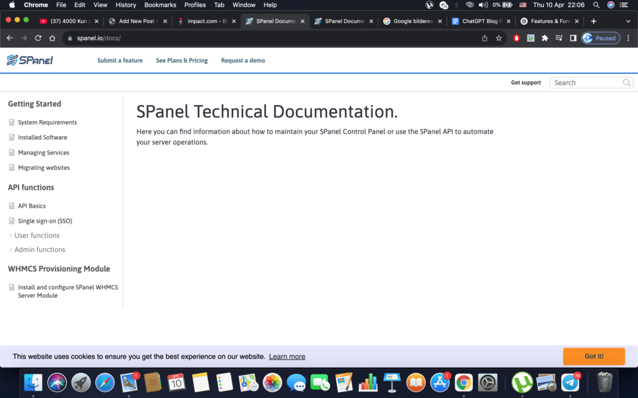Open System Preferences from the dock
Image resolution: width=638 pixels, height=398 pixels.
coord(487,382)
